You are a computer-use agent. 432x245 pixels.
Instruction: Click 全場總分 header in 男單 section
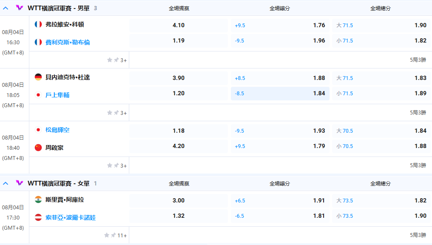[381, 9]
